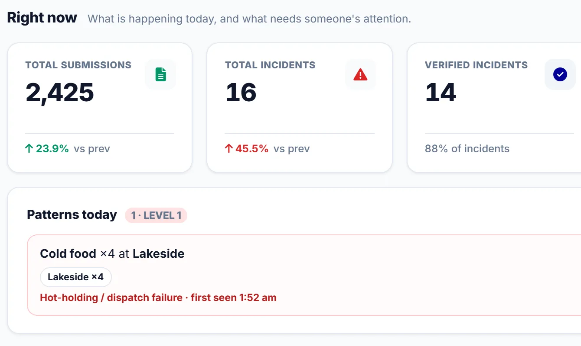This screenshot has width=581, height=346.
Task: Click the 88% of incidents text
Action: point(467,149)
